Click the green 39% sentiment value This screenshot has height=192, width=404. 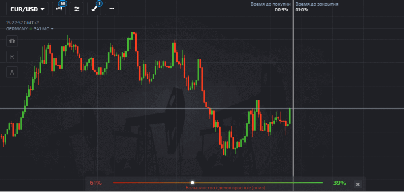339,183
